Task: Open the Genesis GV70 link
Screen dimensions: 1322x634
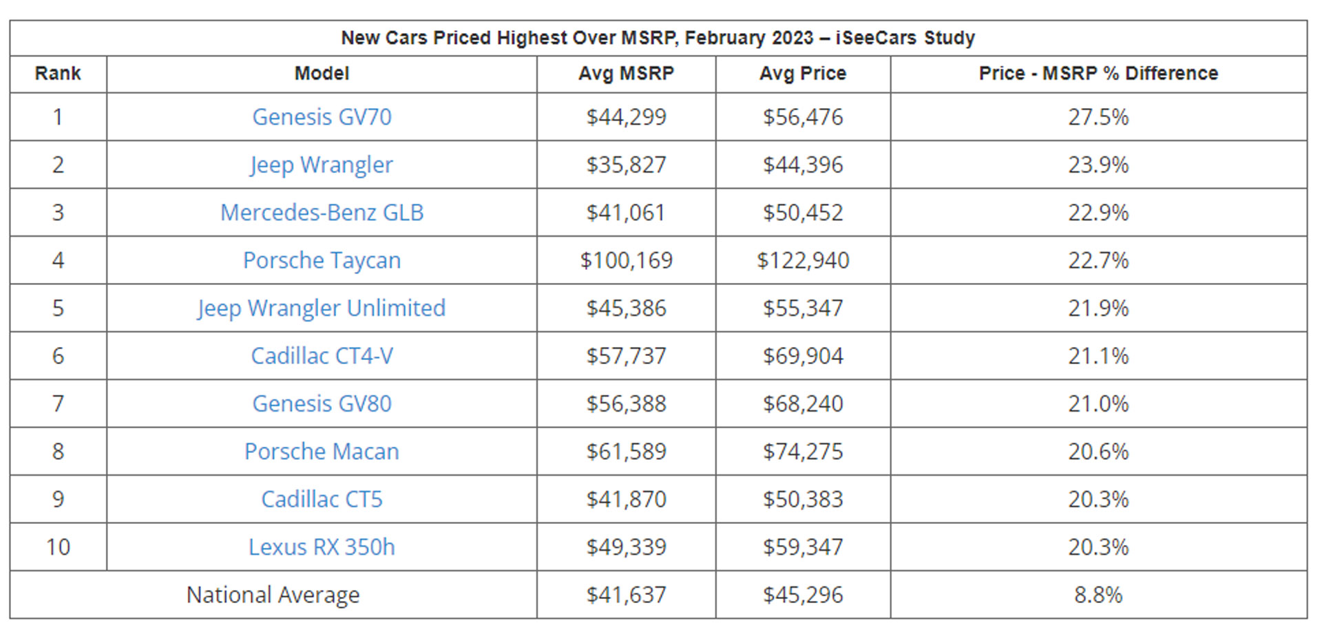Action: [322, 117]
